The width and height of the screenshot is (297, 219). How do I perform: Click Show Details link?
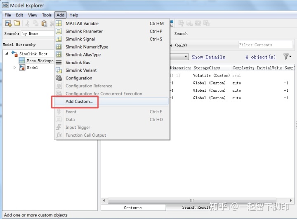point(208,57)
